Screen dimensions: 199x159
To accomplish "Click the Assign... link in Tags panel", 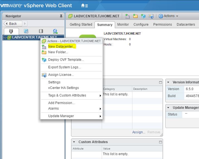I will click(x=139, y=132).
